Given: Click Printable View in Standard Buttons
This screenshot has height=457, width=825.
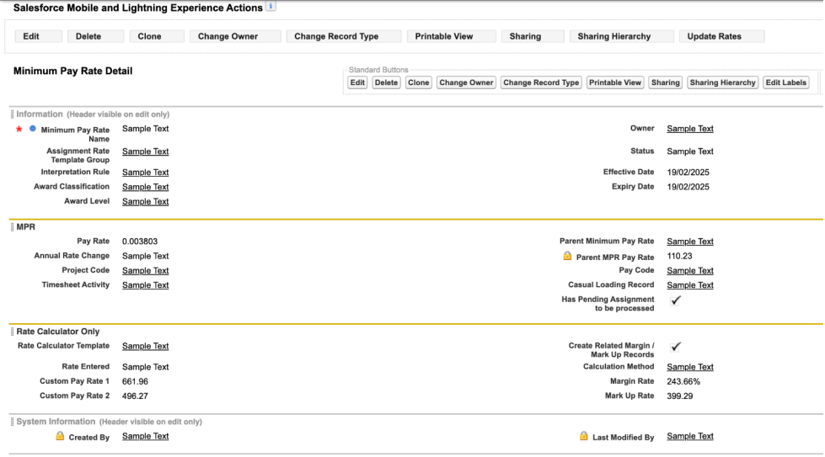Looking at the screenshot, I should tap(615, 82).
